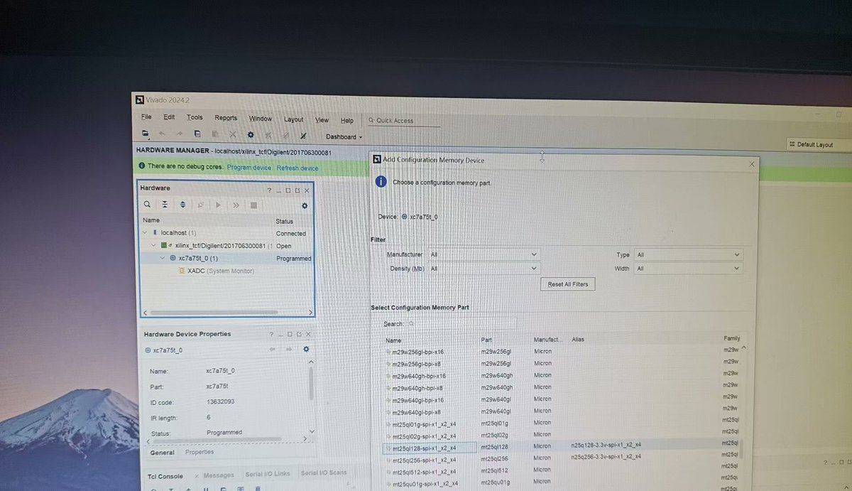Open the View menu
852x491 pixels.
(x=322, y=120)
